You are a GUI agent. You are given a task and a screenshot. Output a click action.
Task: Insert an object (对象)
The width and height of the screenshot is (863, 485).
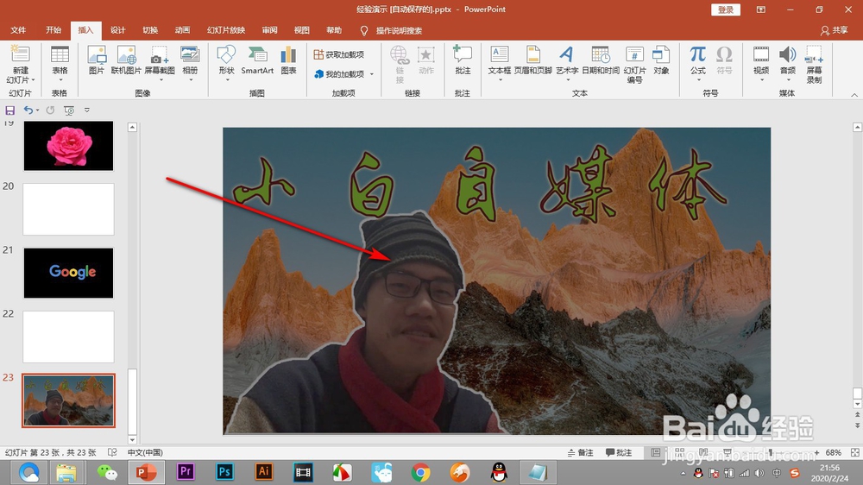point(661,60)
